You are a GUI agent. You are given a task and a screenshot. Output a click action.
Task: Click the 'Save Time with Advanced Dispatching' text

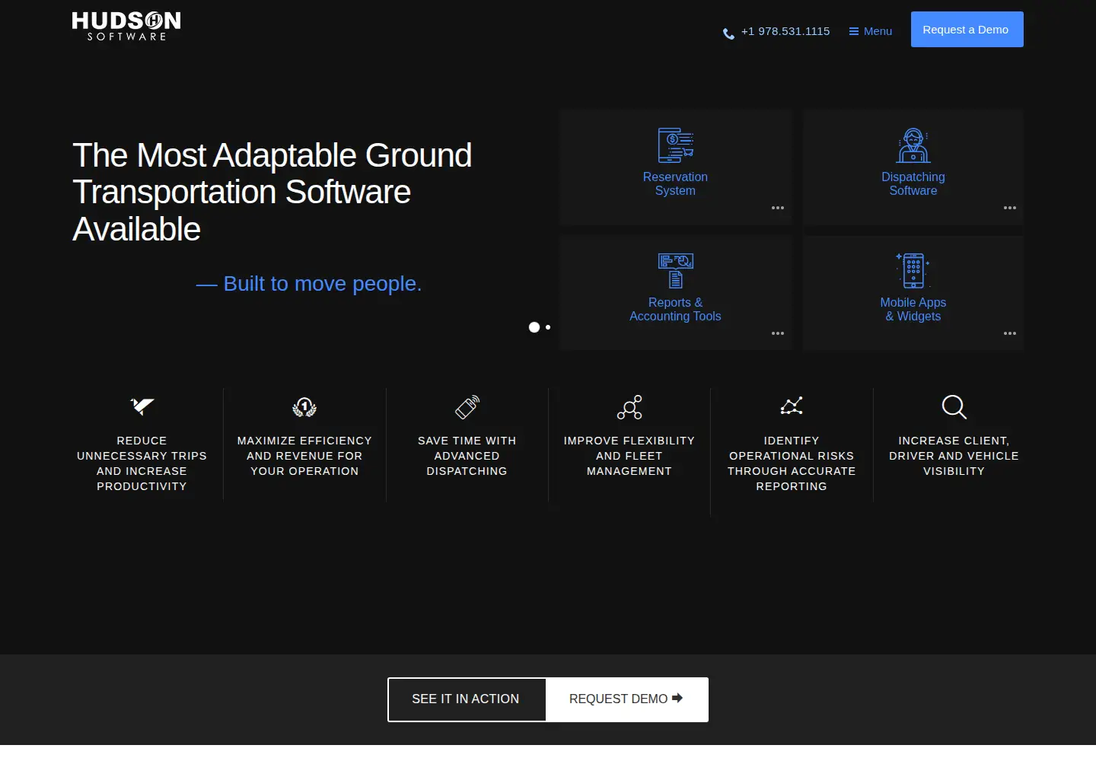coord(467,456)
